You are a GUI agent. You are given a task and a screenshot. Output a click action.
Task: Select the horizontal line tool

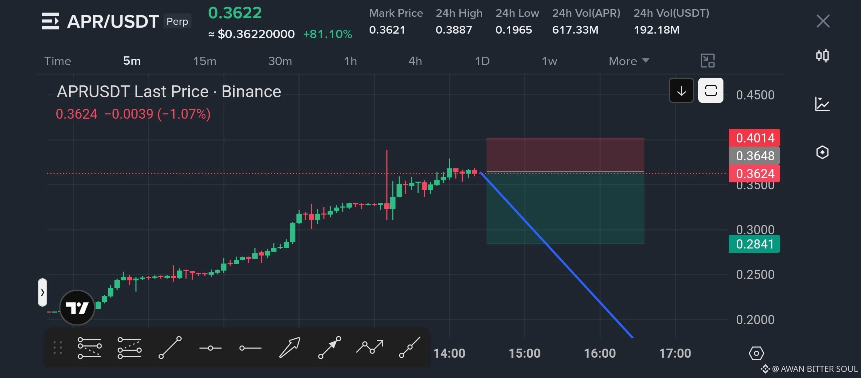pos(210,348)
